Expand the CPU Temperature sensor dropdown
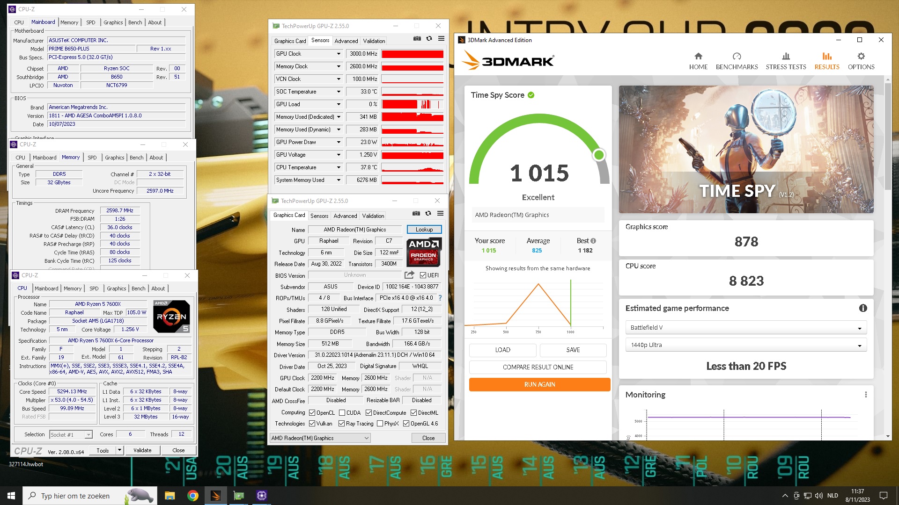Screen dimensions: 899x505 point(339,167)
